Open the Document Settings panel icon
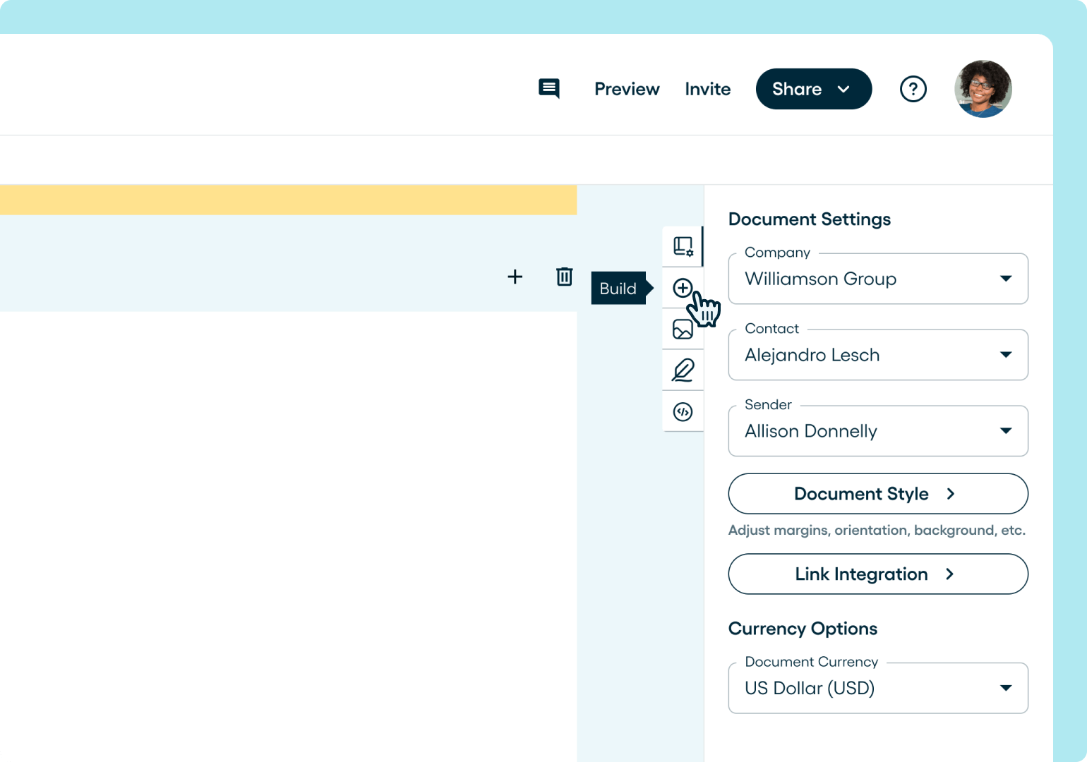1087x762 pixels. [683, 246]
